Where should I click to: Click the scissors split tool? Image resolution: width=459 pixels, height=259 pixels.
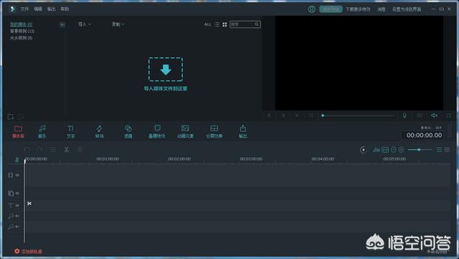67,150
